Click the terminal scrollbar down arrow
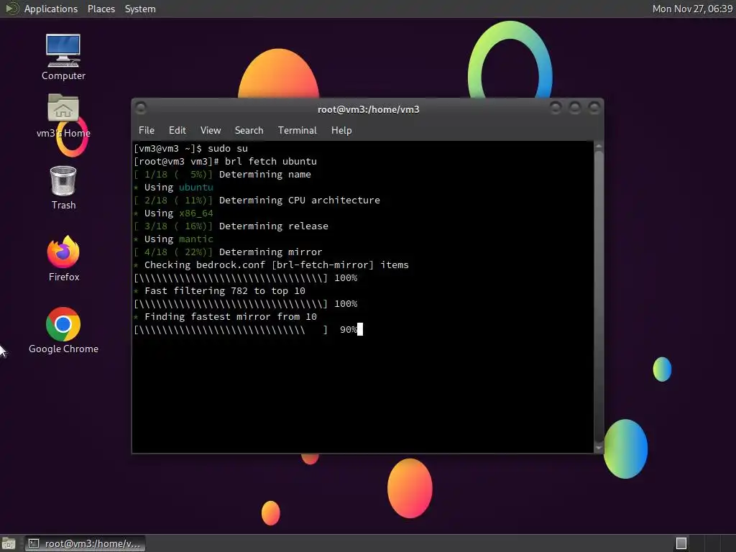Screen dimensions: 736x552 pyautogui.click(x=599, y=448)
